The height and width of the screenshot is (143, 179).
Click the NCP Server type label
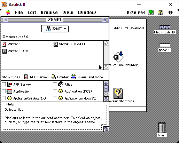click(x=39, y=77)
